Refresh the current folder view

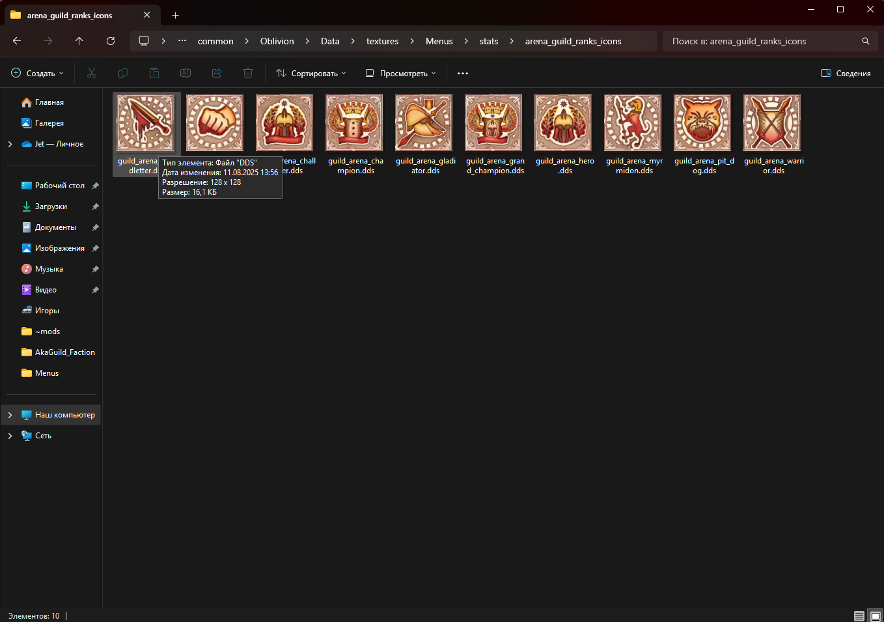coord(111,41)
